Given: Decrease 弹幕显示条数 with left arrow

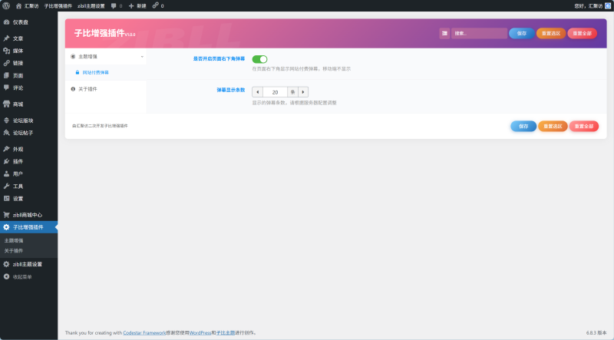Looking at the screenshot, I should tap(257, 91).
